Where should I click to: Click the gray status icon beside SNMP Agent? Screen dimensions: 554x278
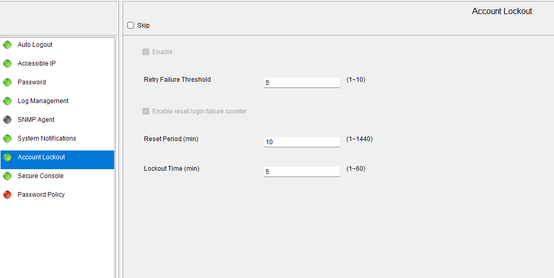coord(7,120)
